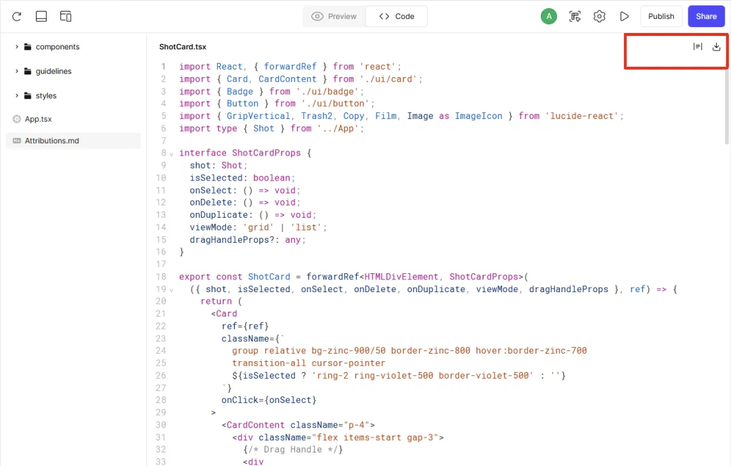Viewport: 731px width, 466px height.
Task: Click 'transition-all cursor-pointer' on line 25
Action: click(309, 363)
